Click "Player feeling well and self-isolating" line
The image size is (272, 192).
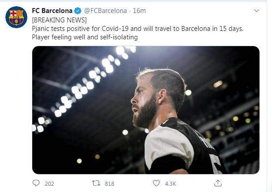(85, 38)
